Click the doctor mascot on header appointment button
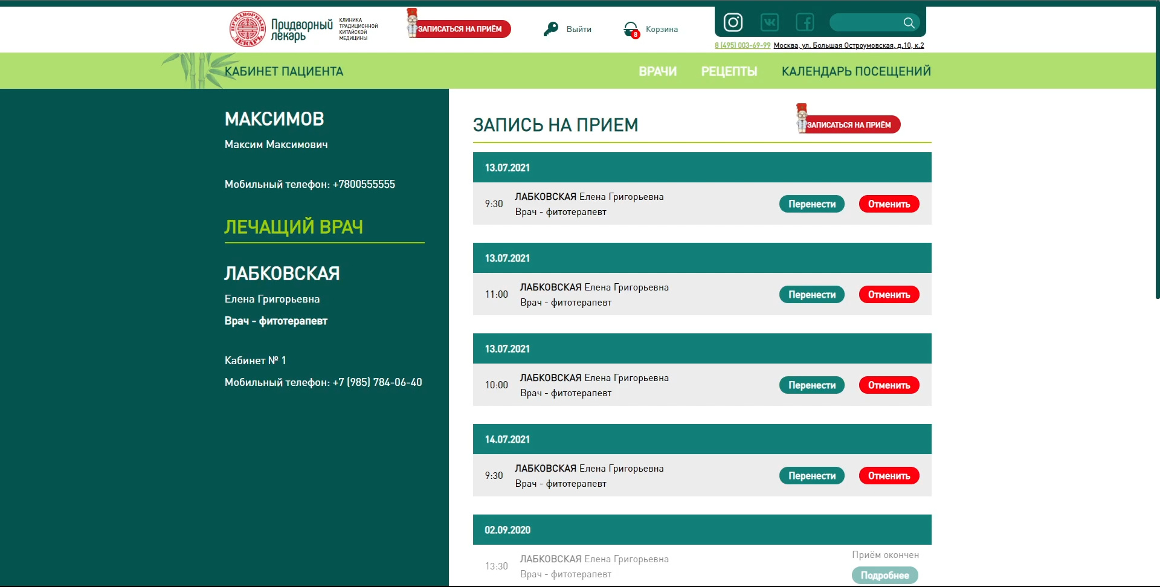1160x587 pixels. tap(412, 23)
